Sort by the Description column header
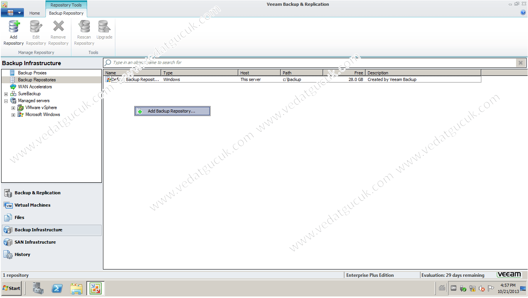The width and height of the screenshot is (528, 298). (x=423, y=73)
